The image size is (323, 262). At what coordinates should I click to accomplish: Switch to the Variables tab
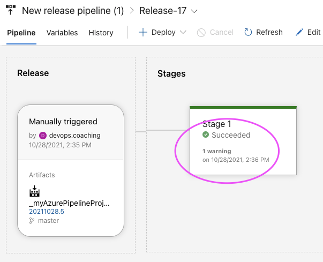62,33
